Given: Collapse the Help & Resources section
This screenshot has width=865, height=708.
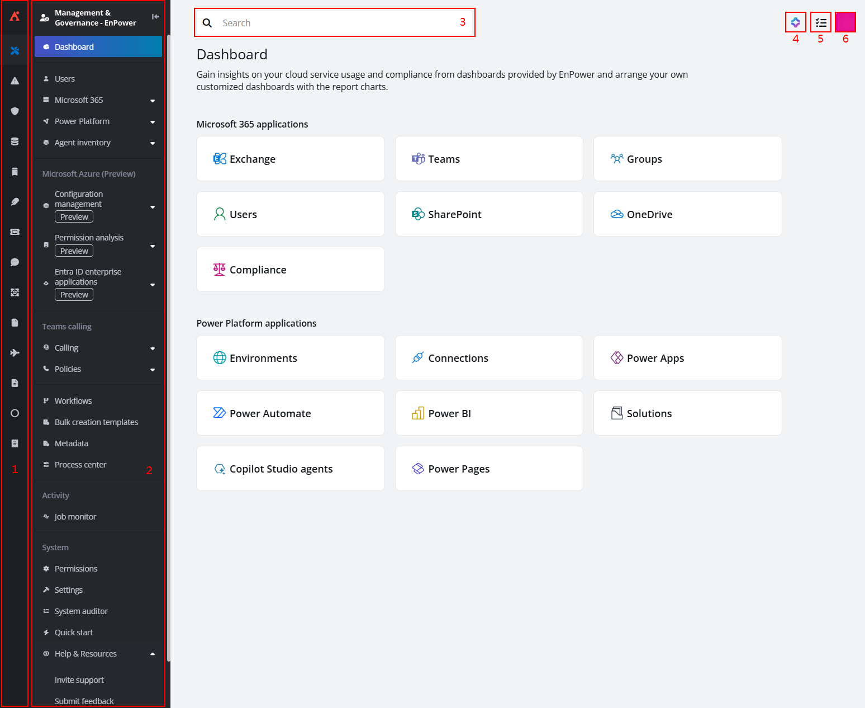Looking at the screenshot, I should [153, 654].
